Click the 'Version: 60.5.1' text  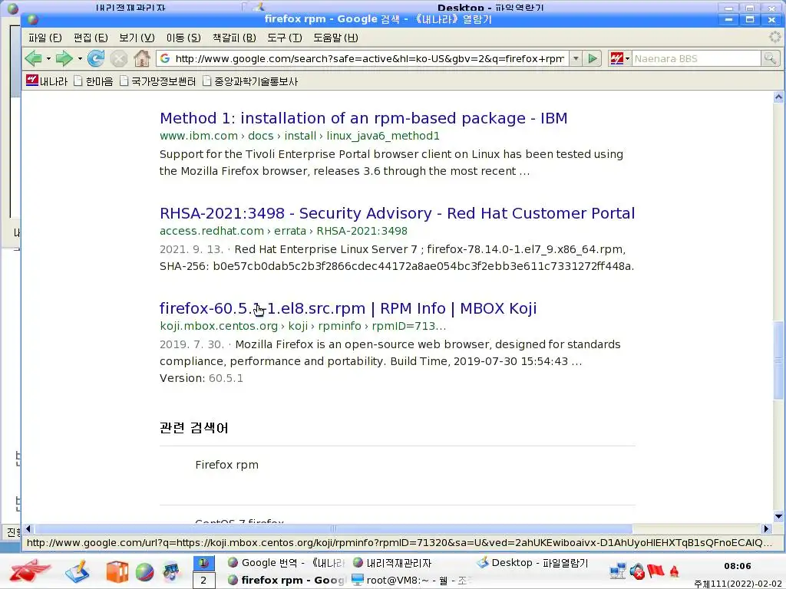[201, 378]
